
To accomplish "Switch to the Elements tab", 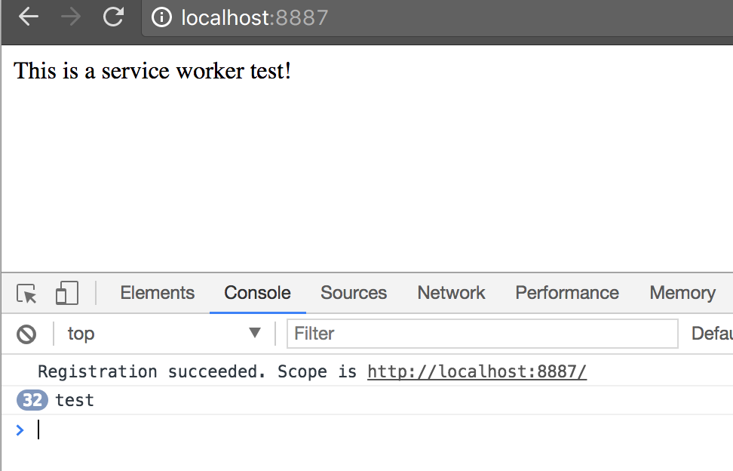I will pyautogui.click(x=157, y=293).
